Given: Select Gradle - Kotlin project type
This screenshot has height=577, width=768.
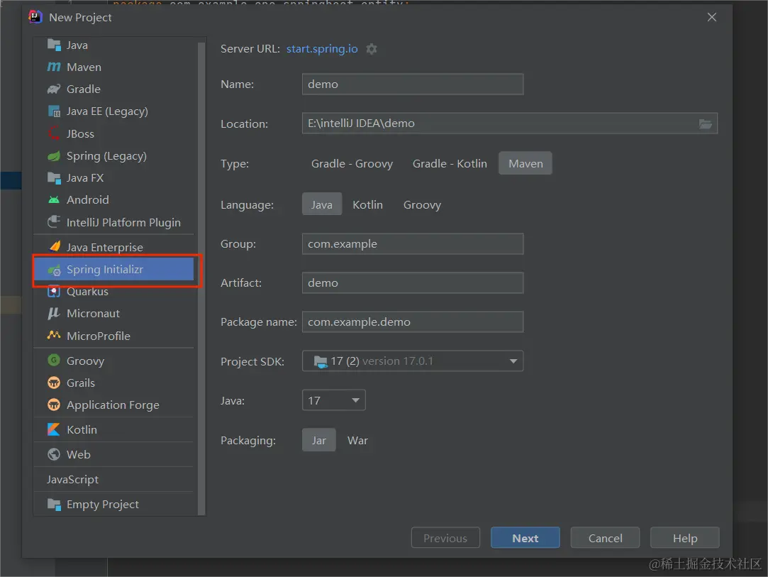Looking at the screenshot, I should [x=450, y=163].
